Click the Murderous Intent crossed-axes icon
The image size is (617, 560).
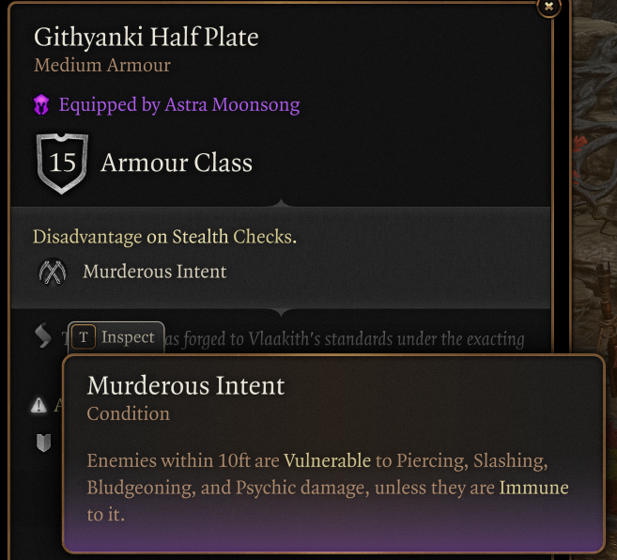[x=52, y=272]
